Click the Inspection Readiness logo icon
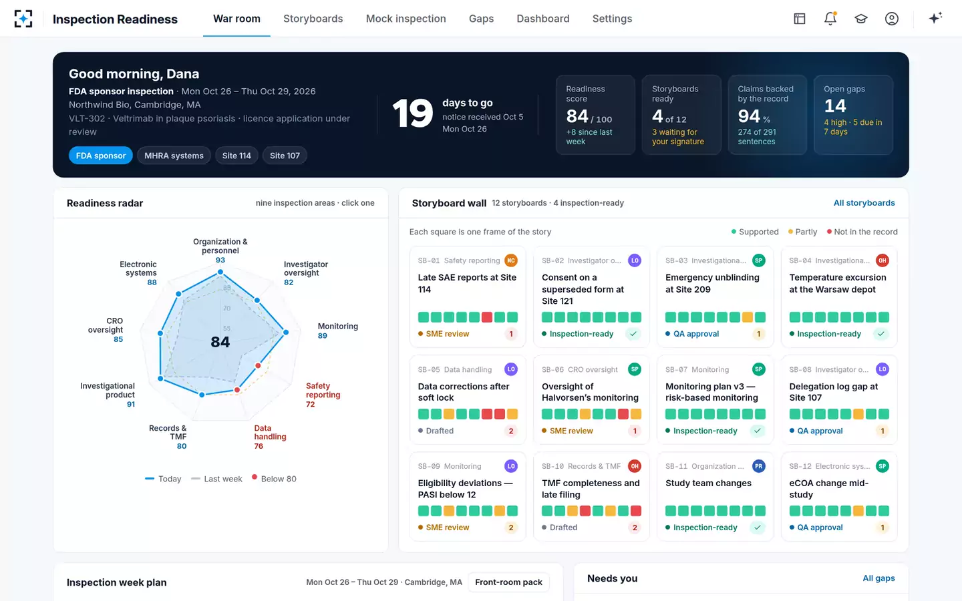962x601 pixels. (x=23, y=19)
